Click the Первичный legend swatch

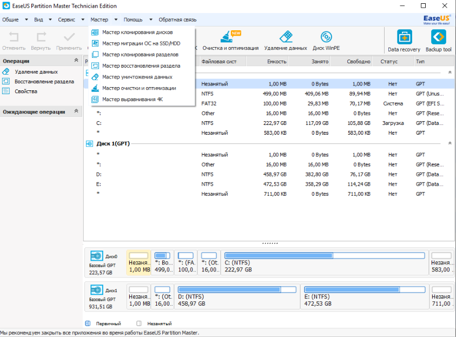point(88,323)
